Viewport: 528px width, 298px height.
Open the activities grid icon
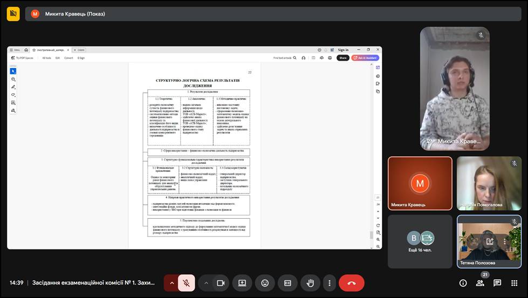point(514,283)
